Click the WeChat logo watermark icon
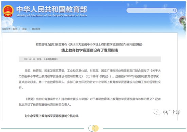Viewport: 187px width, 132px height. (x=157, y=112)
